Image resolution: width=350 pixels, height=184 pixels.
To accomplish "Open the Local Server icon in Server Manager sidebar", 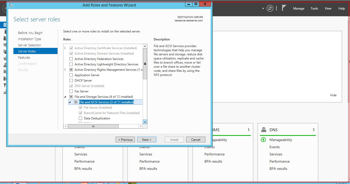I will click(x=5, y=32).
